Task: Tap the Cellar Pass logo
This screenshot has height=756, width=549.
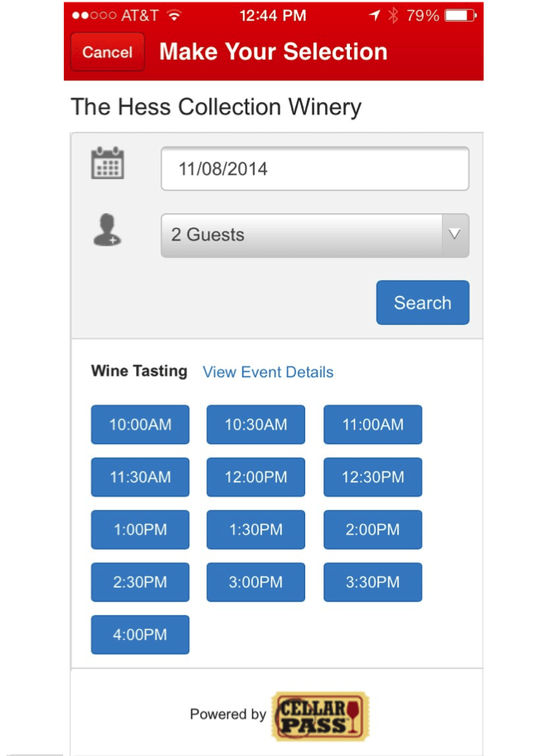Action: [x=320, y=716]
